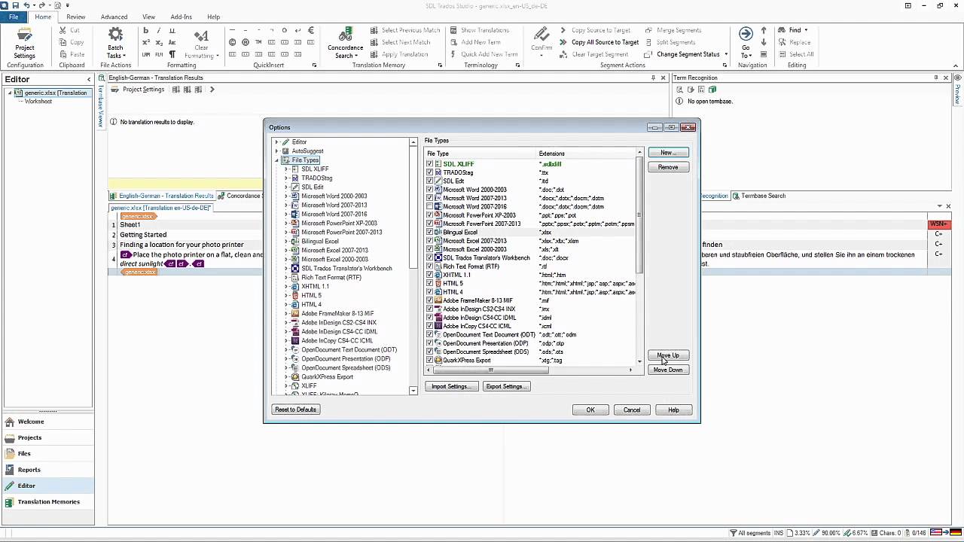Click Reset to Defaults in Options
This screenshot has height=542, width=964.
(296, 410)
